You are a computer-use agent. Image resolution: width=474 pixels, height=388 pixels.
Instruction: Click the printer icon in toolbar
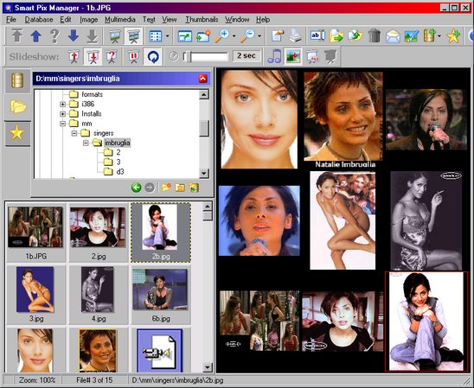coord(295,36)
